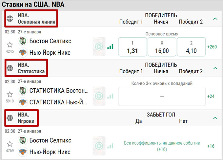Open +260 additional markets
223x160 pixels.
coord(212,47)
